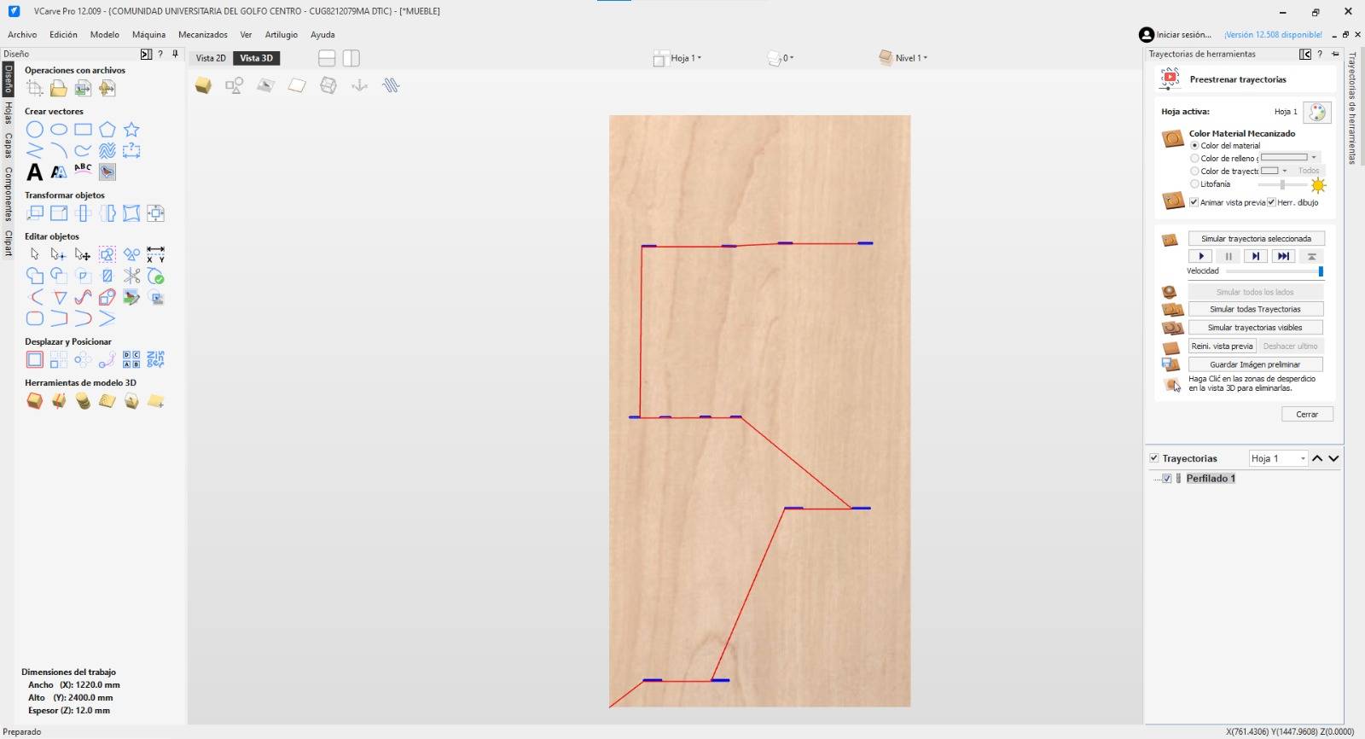Click the Cerrar button
The image size is (1365, 739).
coord(1307,414)
